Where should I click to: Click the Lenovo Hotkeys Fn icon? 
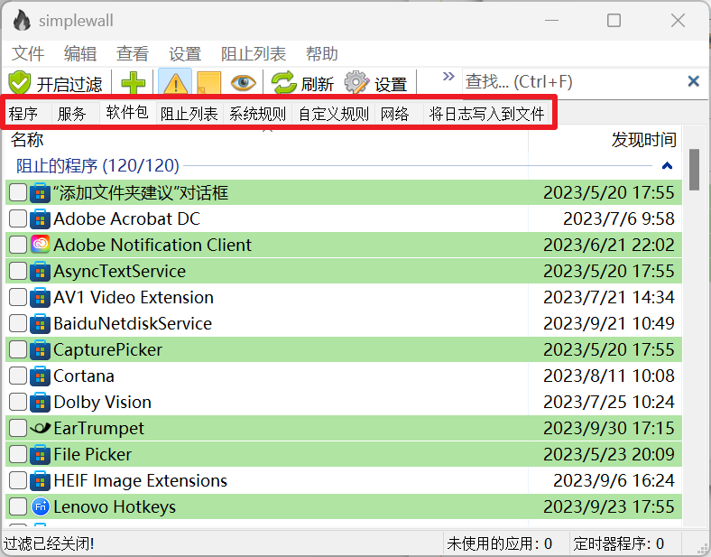(x=40, y=506)
